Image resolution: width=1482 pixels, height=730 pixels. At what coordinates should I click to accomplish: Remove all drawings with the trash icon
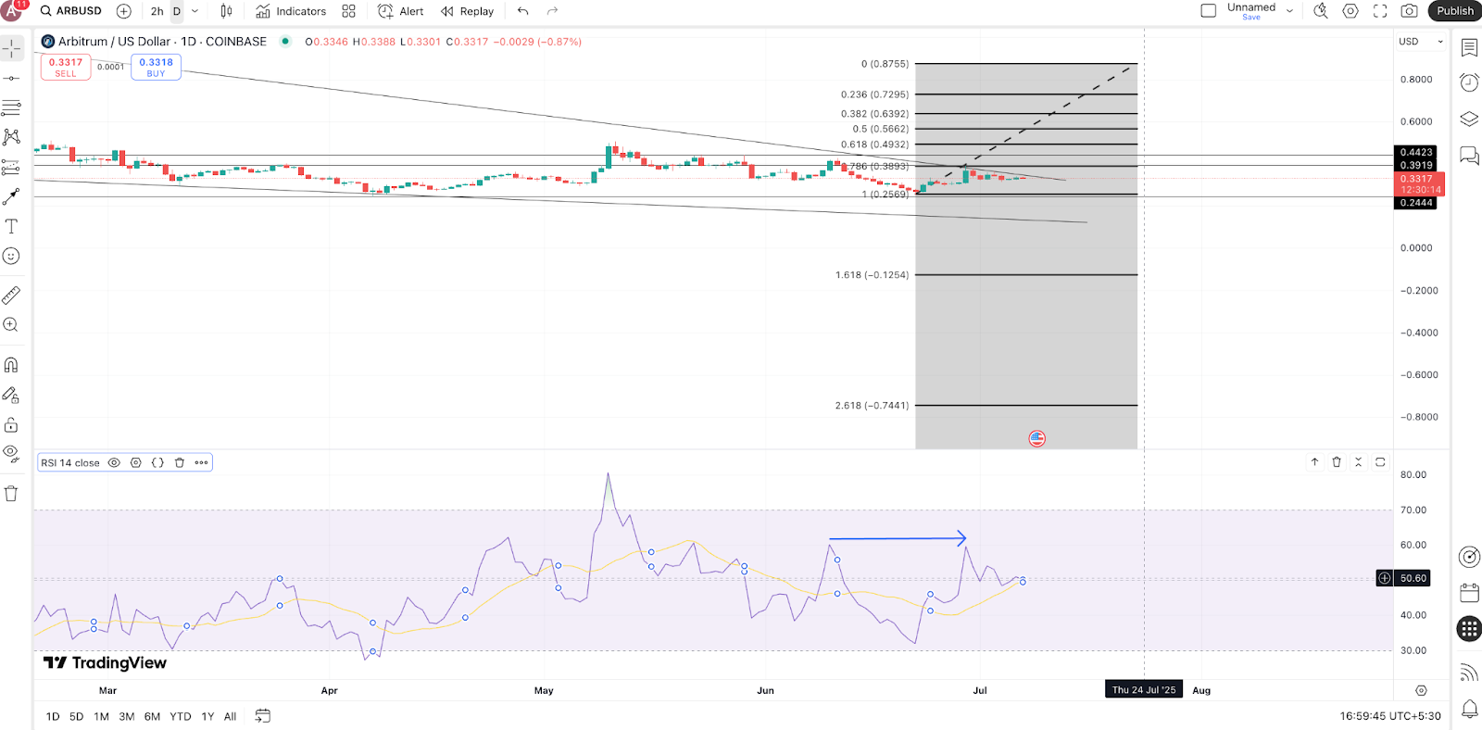click(11, 494)
